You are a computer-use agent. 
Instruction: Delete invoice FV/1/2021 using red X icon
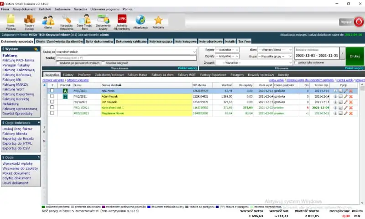click(351, 91)
